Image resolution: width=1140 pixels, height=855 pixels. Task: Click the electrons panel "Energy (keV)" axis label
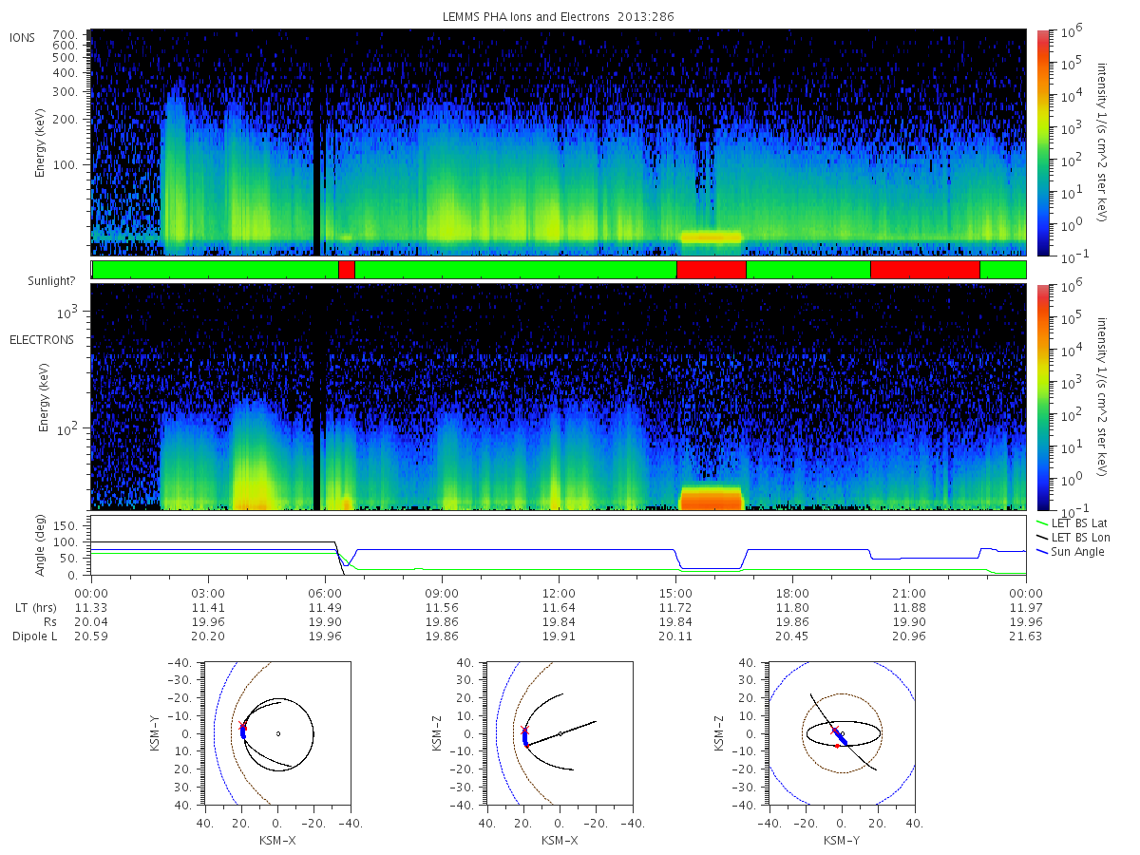tap(44, 396)
